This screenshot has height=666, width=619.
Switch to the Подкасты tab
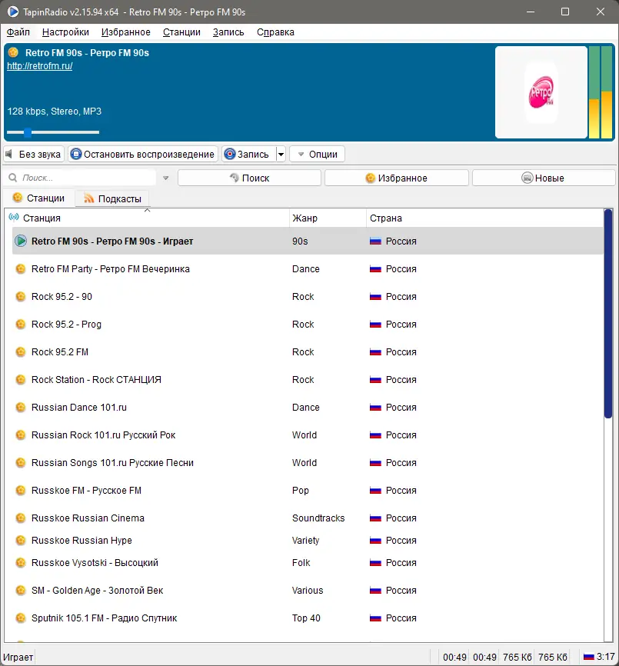112,198
